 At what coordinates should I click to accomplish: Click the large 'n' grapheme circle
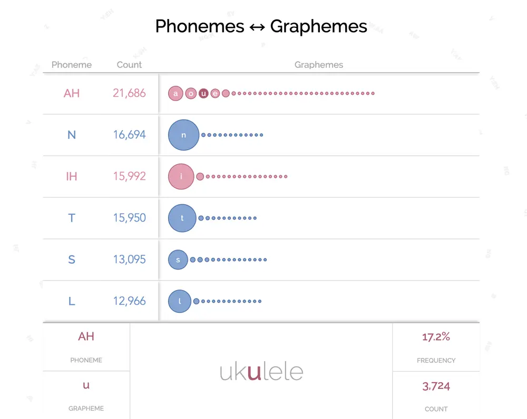(183, 135)
